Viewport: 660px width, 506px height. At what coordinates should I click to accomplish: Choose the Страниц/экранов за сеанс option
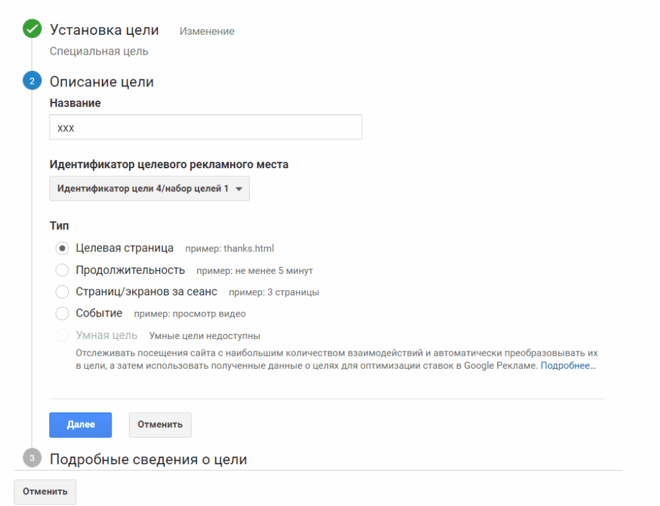[63, 292]
